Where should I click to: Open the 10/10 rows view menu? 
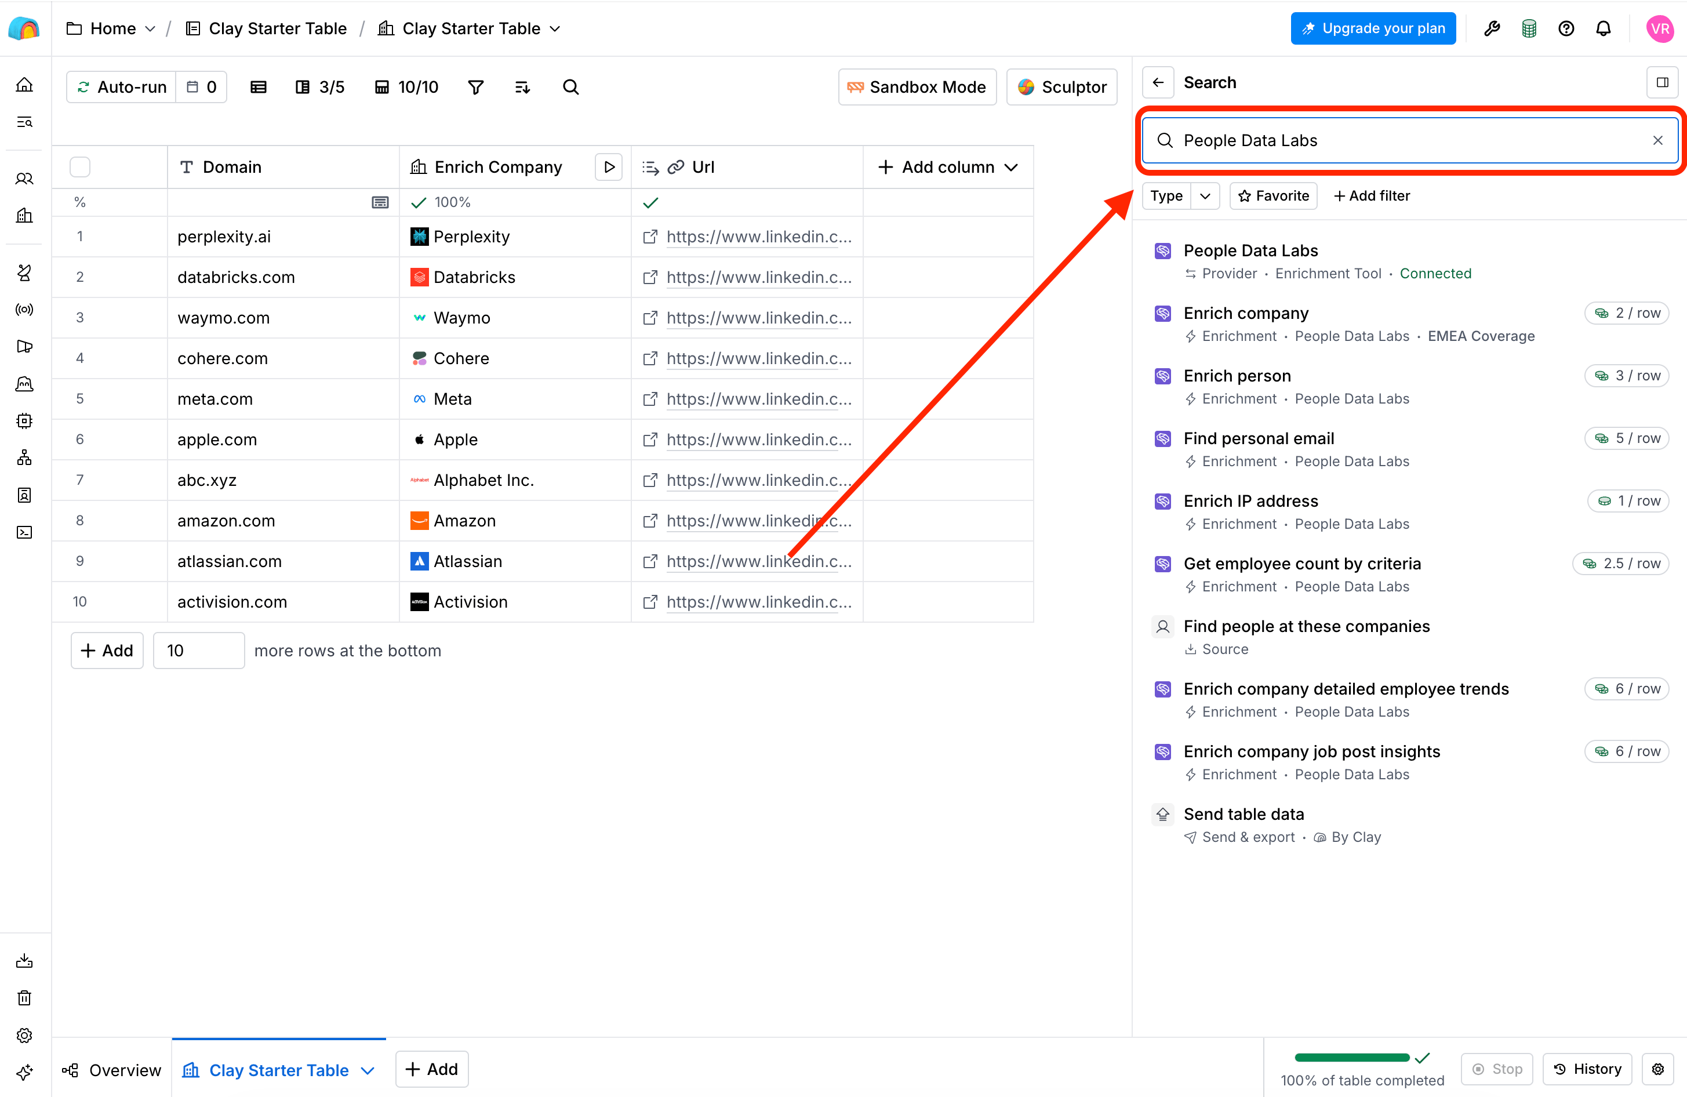tap(407, 87)
